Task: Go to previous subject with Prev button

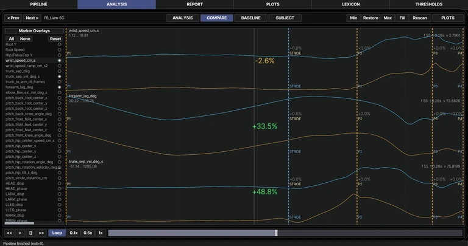Action: point(13,18)
